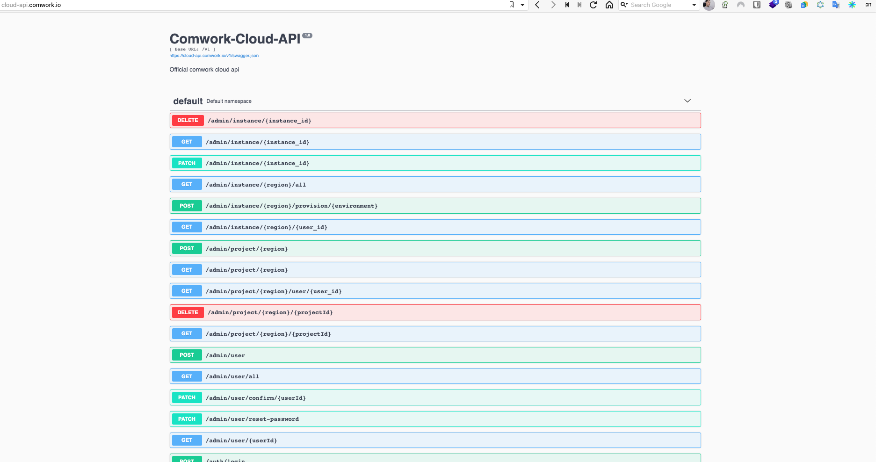The width and height of the screenshot is (876, 462).
Task: Click the default namespace heading
Action: pyautogui.click(x=188, y=101)
